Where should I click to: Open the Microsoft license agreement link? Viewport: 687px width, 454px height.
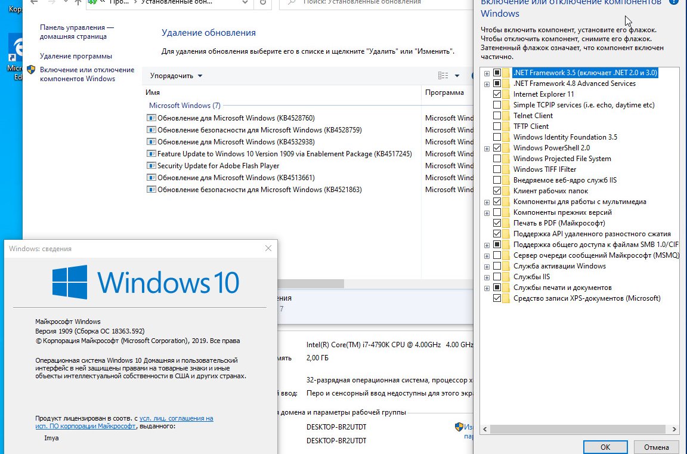coord(125,422)
